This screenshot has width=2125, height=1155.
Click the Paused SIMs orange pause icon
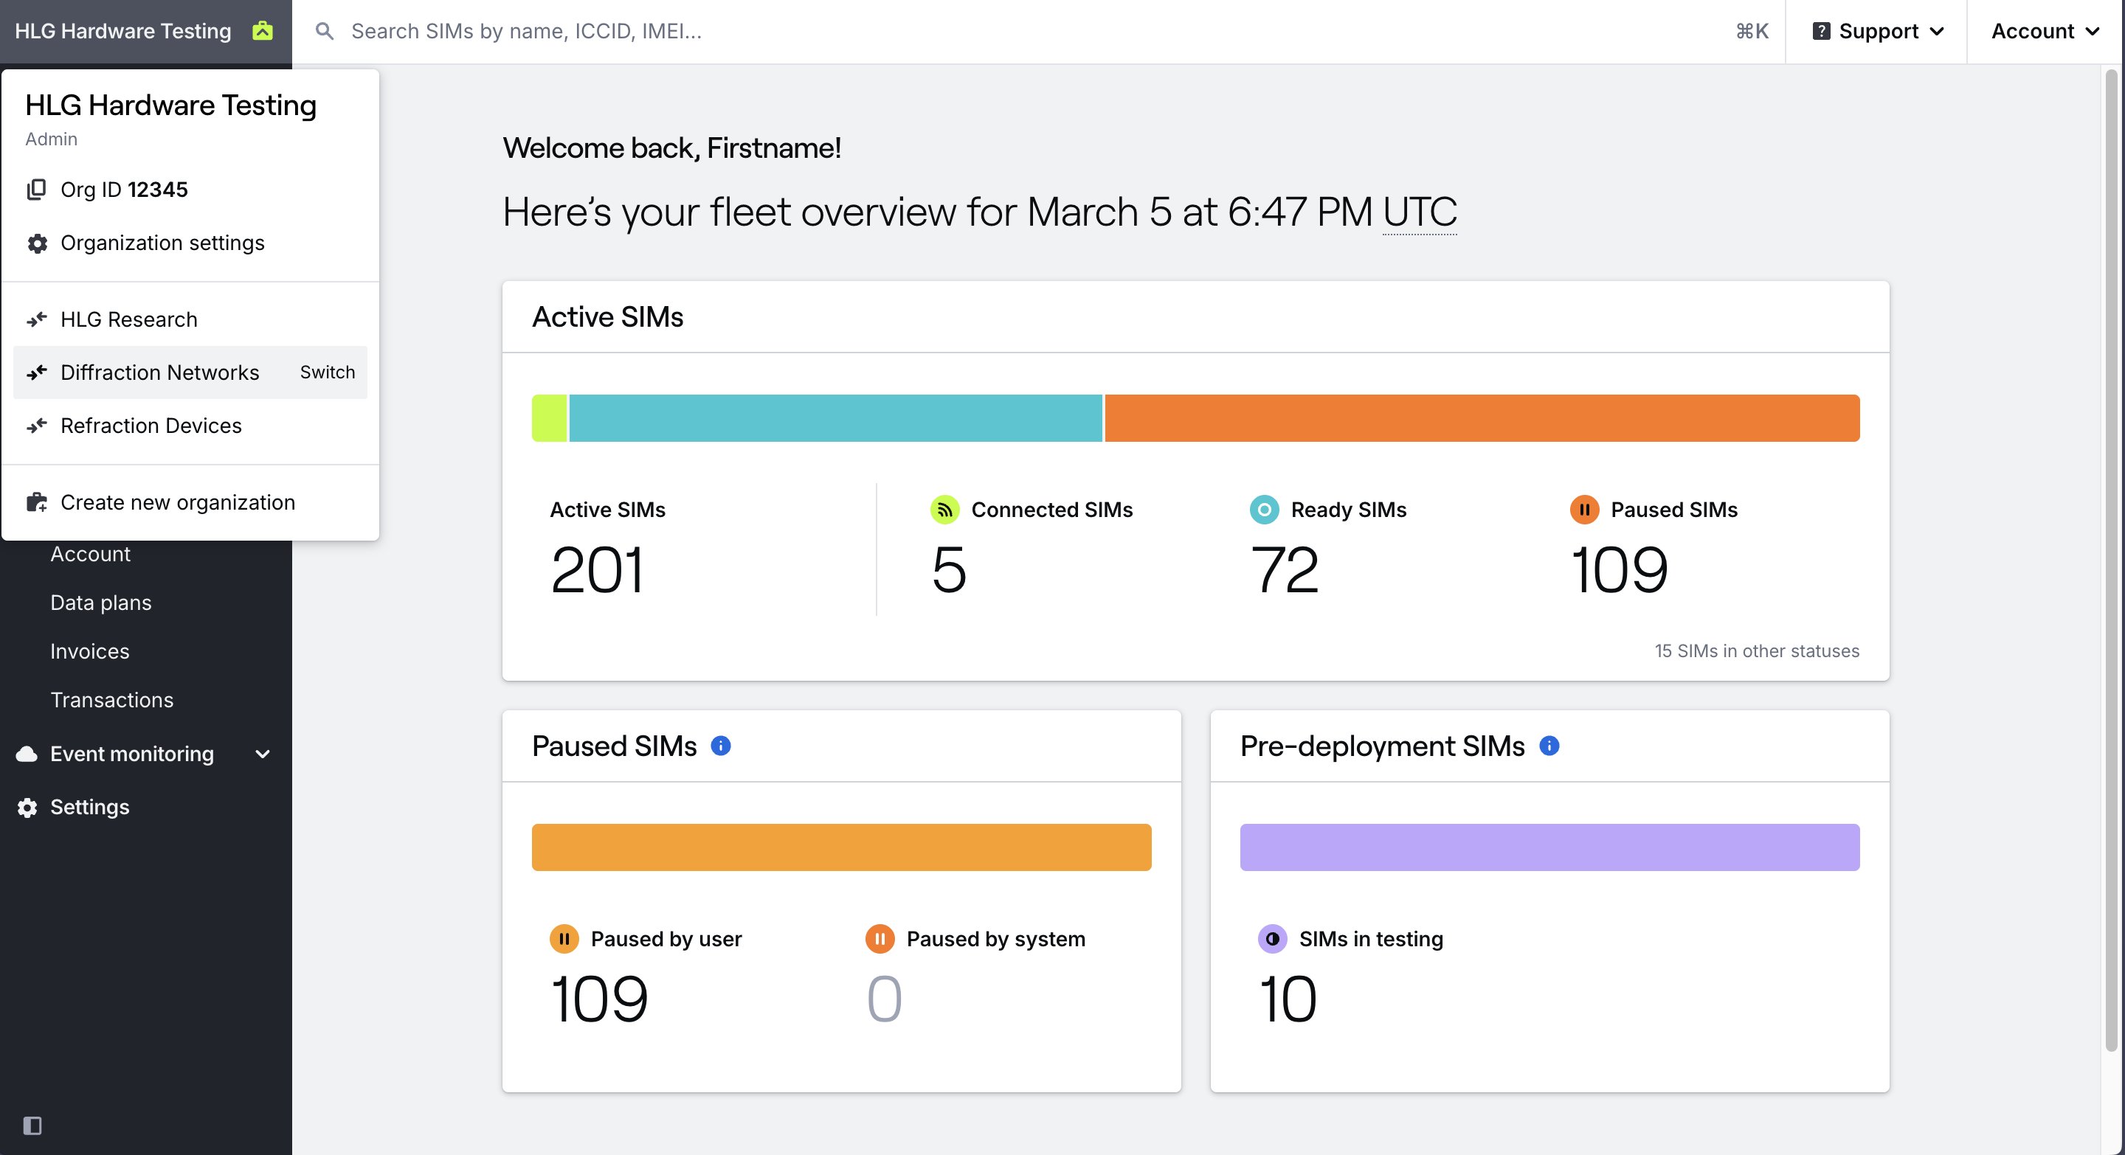[x=1584, y=510]
